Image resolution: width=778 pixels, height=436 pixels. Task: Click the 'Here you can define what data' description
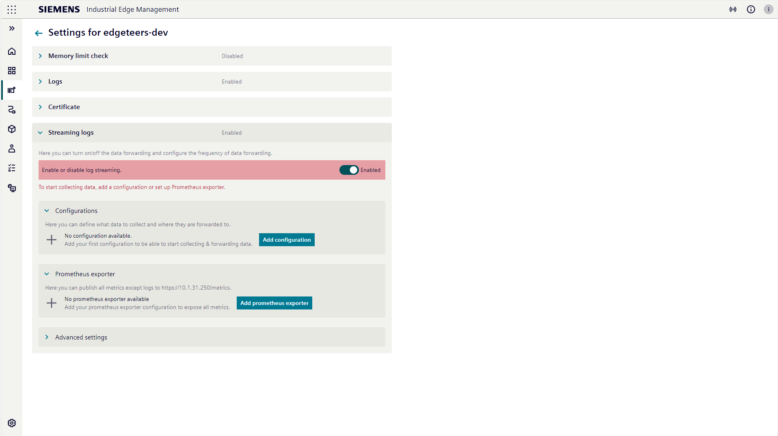point(138,224)
